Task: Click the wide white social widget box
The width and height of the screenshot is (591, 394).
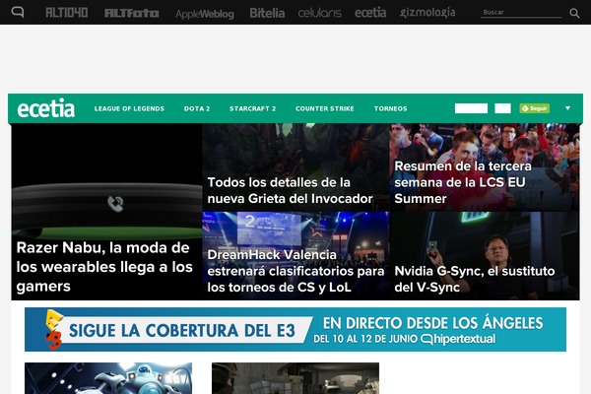Action: [x=471, y=108]
